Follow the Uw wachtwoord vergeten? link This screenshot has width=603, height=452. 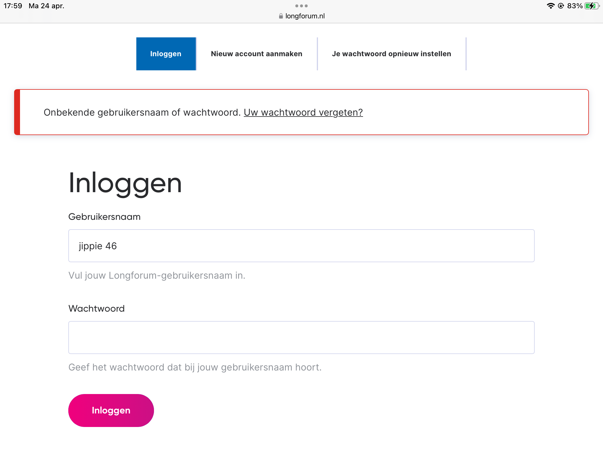point(303,112)
